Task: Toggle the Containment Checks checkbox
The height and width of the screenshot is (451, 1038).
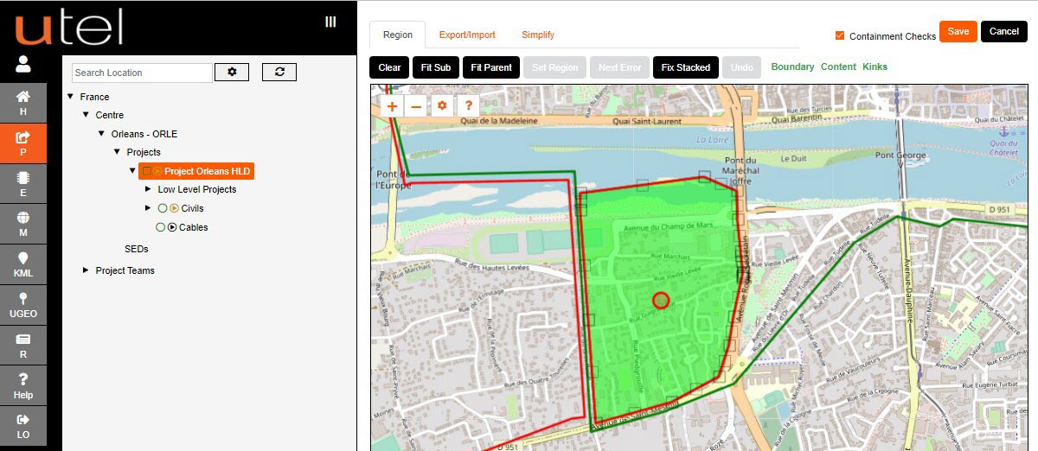Action: [840, 35]
